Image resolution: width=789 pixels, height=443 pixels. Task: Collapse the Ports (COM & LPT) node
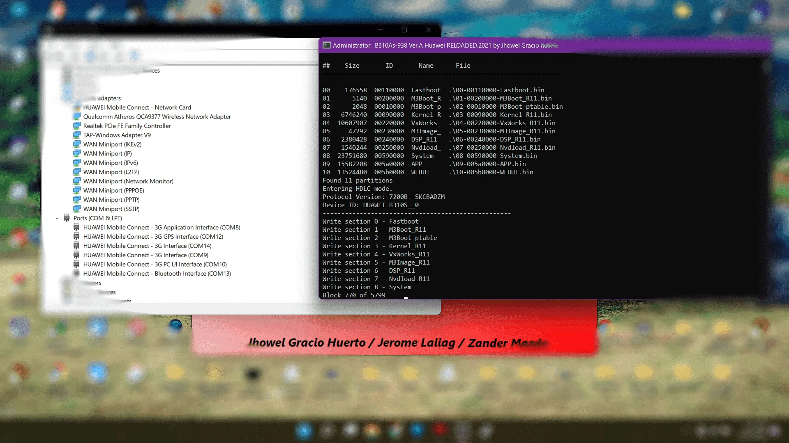[x=57, y=218]
